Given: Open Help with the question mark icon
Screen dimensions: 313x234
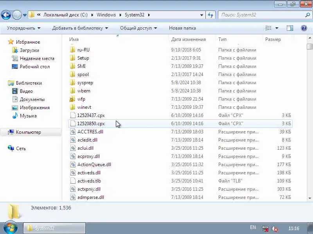Looking at the screenshot, I should (x=304, y=28).
